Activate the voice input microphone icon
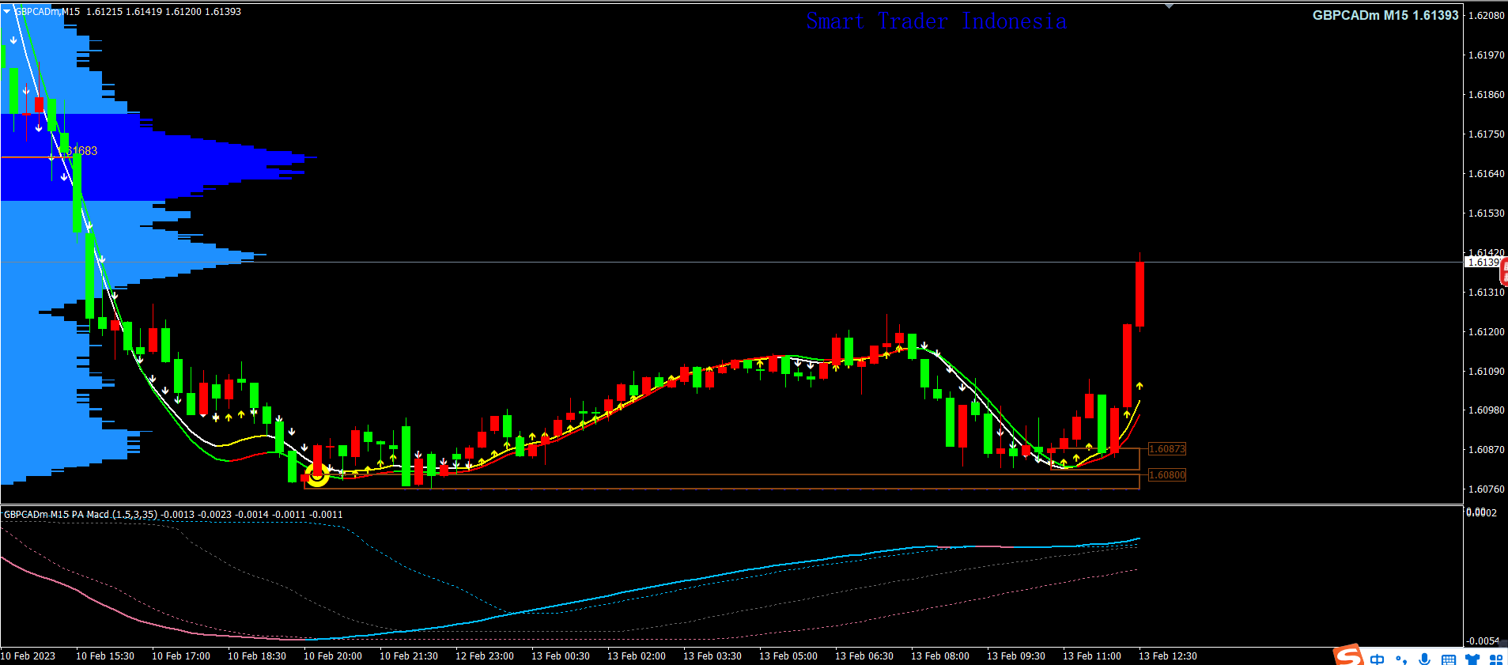The width and height of the screenshot is (1508, 665). (1425, 659)
